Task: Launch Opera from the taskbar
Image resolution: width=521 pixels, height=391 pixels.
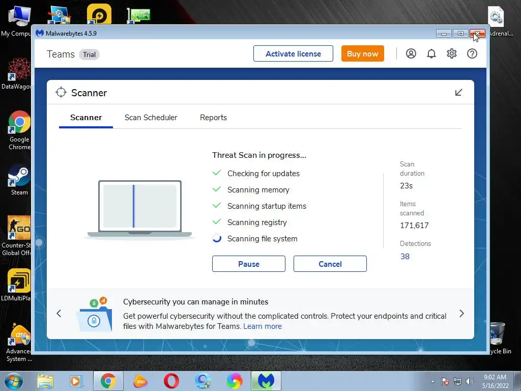Action: pos(171,381)
